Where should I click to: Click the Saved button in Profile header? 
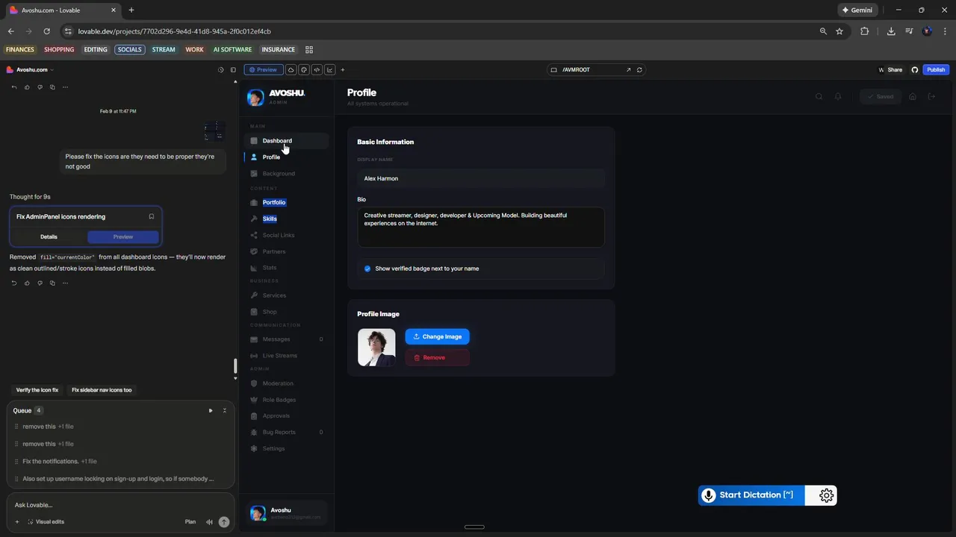tap(880, 96)
